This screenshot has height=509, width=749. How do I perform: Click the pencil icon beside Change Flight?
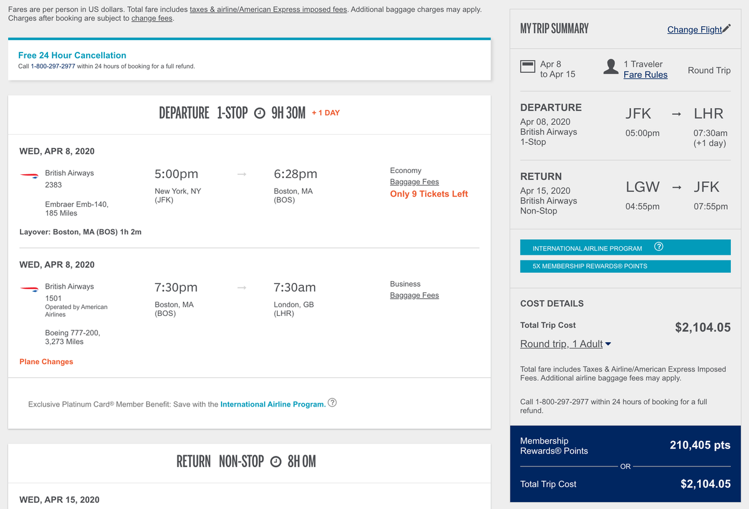pos(726,28)
